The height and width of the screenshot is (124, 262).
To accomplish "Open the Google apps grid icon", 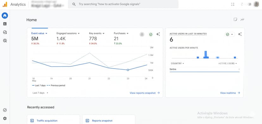I will (233, 4).
